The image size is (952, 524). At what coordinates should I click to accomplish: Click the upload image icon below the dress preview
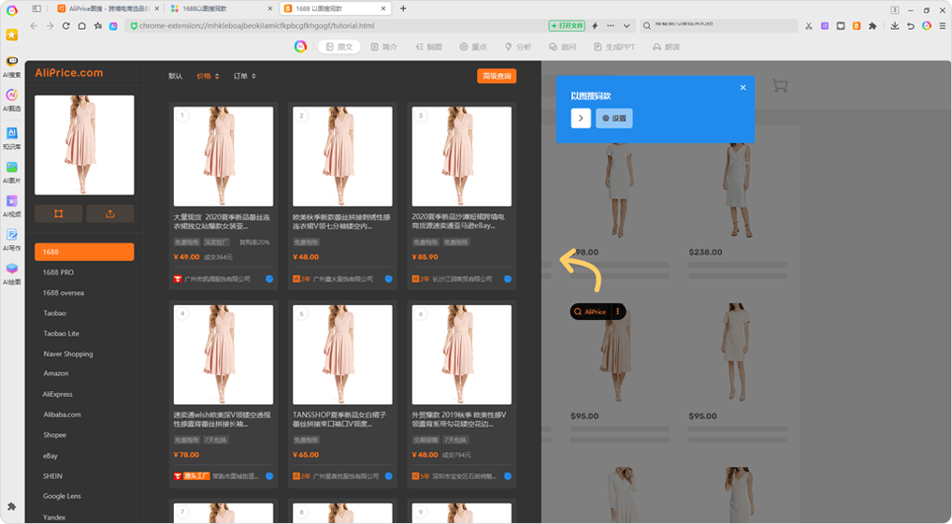pyautogui.click(x=110, y=213)
